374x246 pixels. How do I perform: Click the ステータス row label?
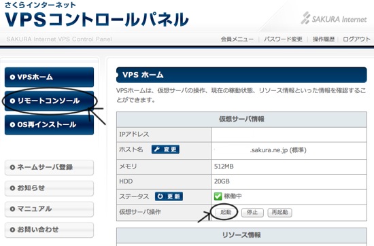134,196
